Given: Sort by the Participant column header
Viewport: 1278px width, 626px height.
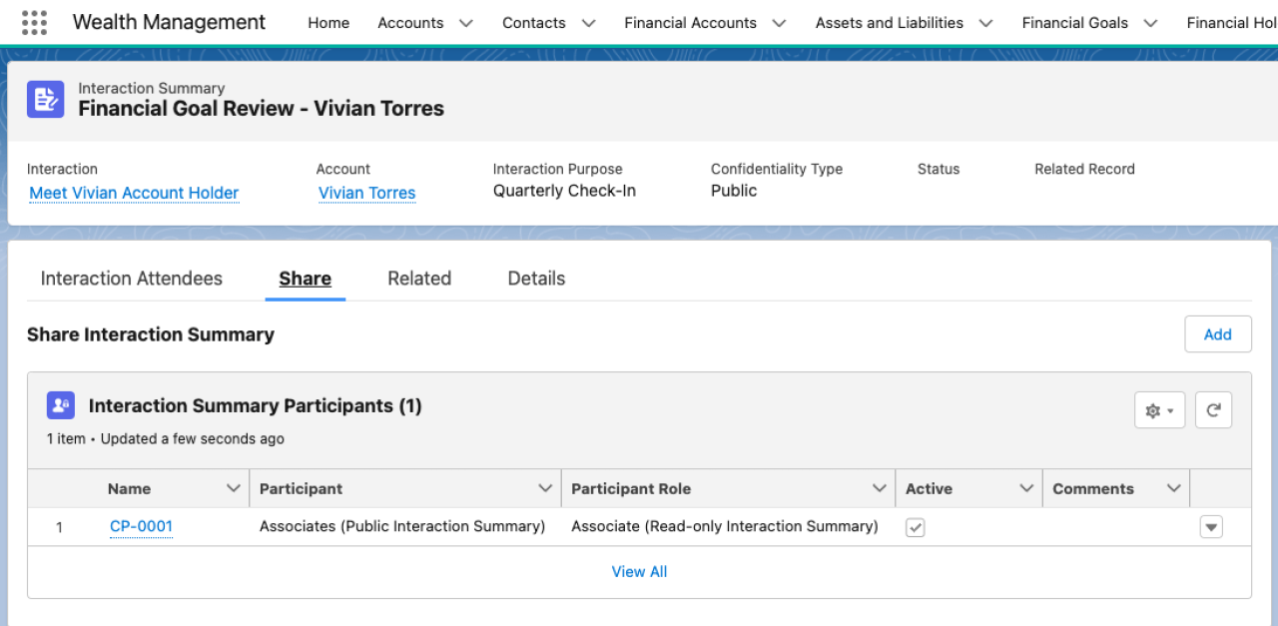Looking at the screenshot, I should point(301,488).
